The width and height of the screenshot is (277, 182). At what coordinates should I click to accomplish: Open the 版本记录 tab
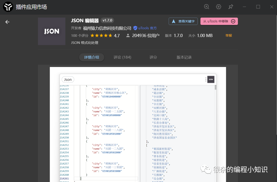coord(184,57)
